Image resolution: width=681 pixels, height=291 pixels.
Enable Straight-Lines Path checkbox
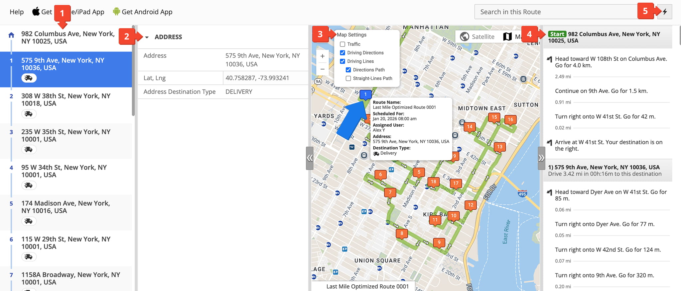coord(348,79)
